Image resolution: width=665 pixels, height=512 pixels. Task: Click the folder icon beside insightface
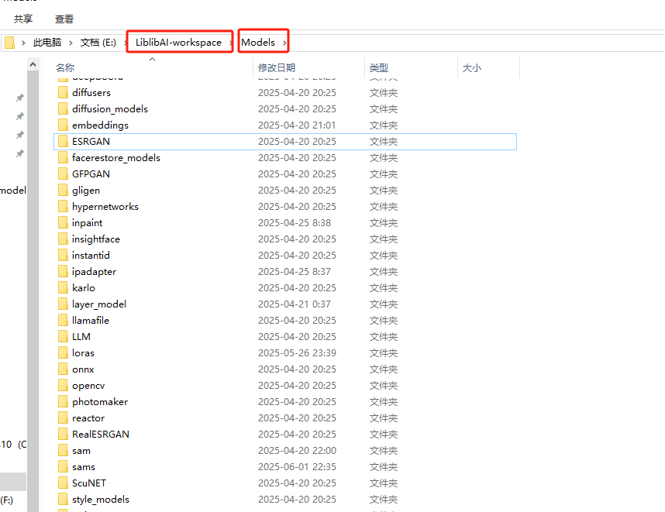64,239
